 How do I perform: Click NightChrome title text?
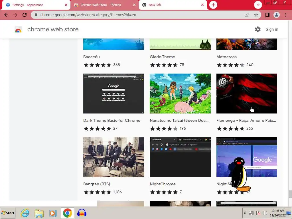click(x=163, y=184)
